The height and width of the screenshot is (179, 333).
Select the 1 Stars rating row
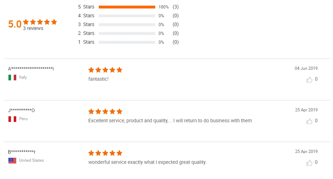click(86, 42)
